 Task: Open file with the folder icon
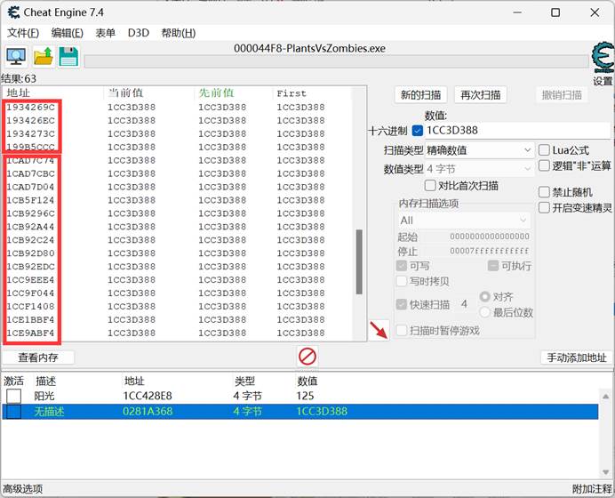pyautogui.click(x=44, y=57)
